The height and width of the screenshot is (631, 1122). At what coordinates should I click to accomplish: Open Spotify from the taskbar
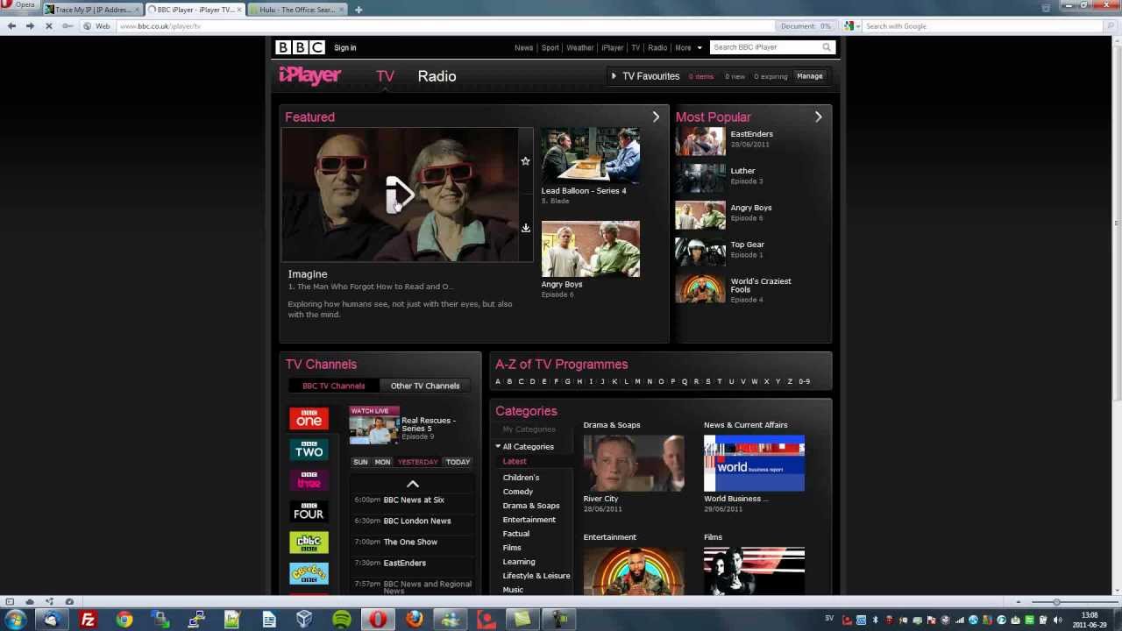[x=342, y=620]
